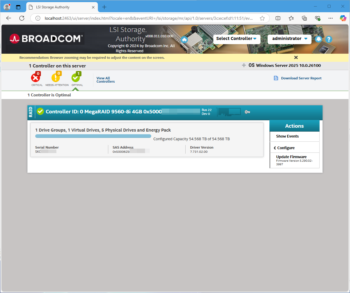Go back to the previous page
The width and height of the screenshot is (350, 293).
(9, 18)
